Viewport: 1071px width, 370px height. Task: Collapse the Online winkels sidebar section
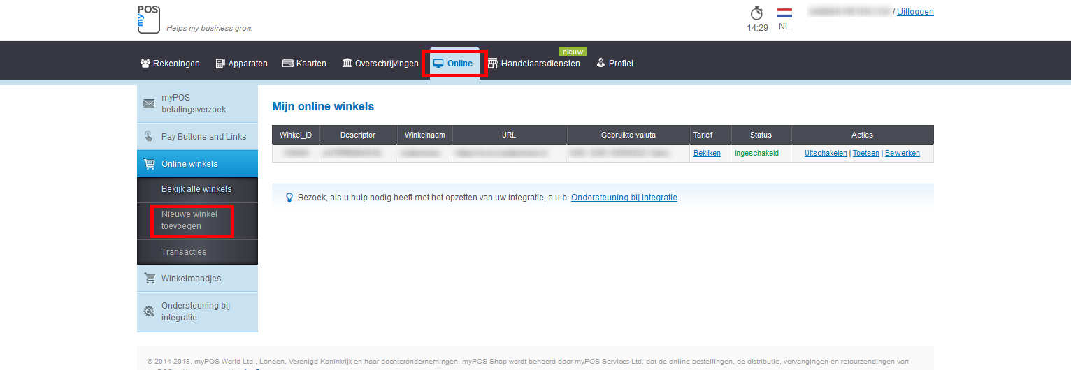click(189, 164)
